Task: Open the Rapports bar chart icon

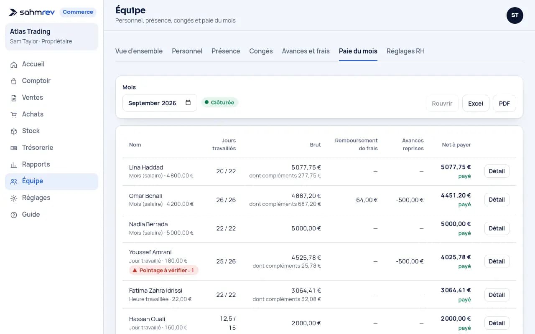Action: [x=14, y=164]
